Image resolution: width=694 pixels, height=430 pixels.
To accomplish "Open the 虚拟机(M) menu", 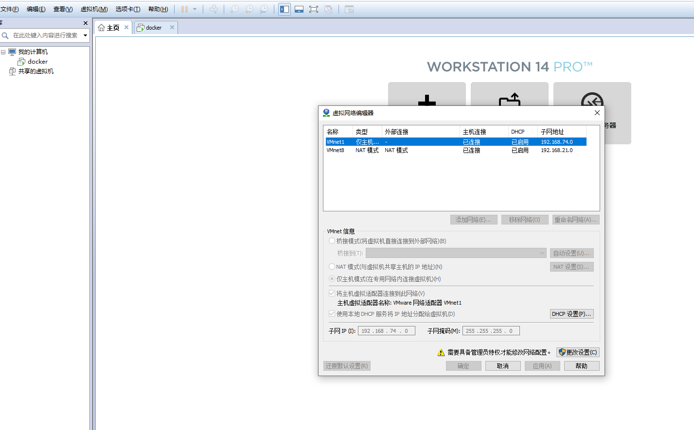I will (94, 9).
